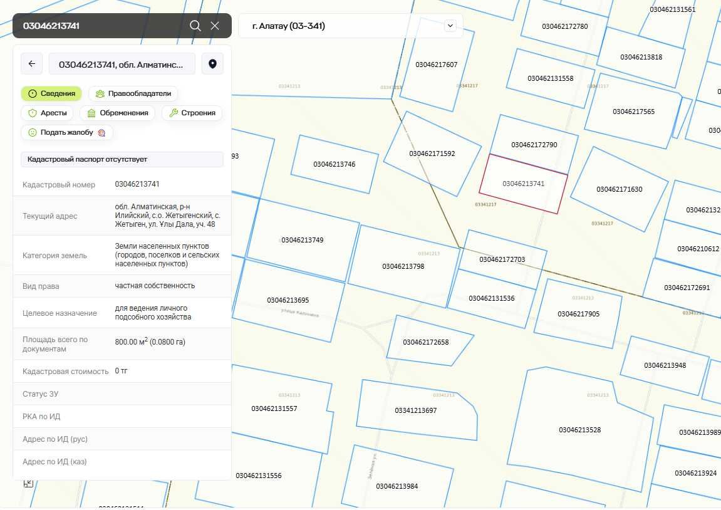Screen dimensions: 721x510
Task: Select parcel 03046213984 on the map
Action: 397,486
